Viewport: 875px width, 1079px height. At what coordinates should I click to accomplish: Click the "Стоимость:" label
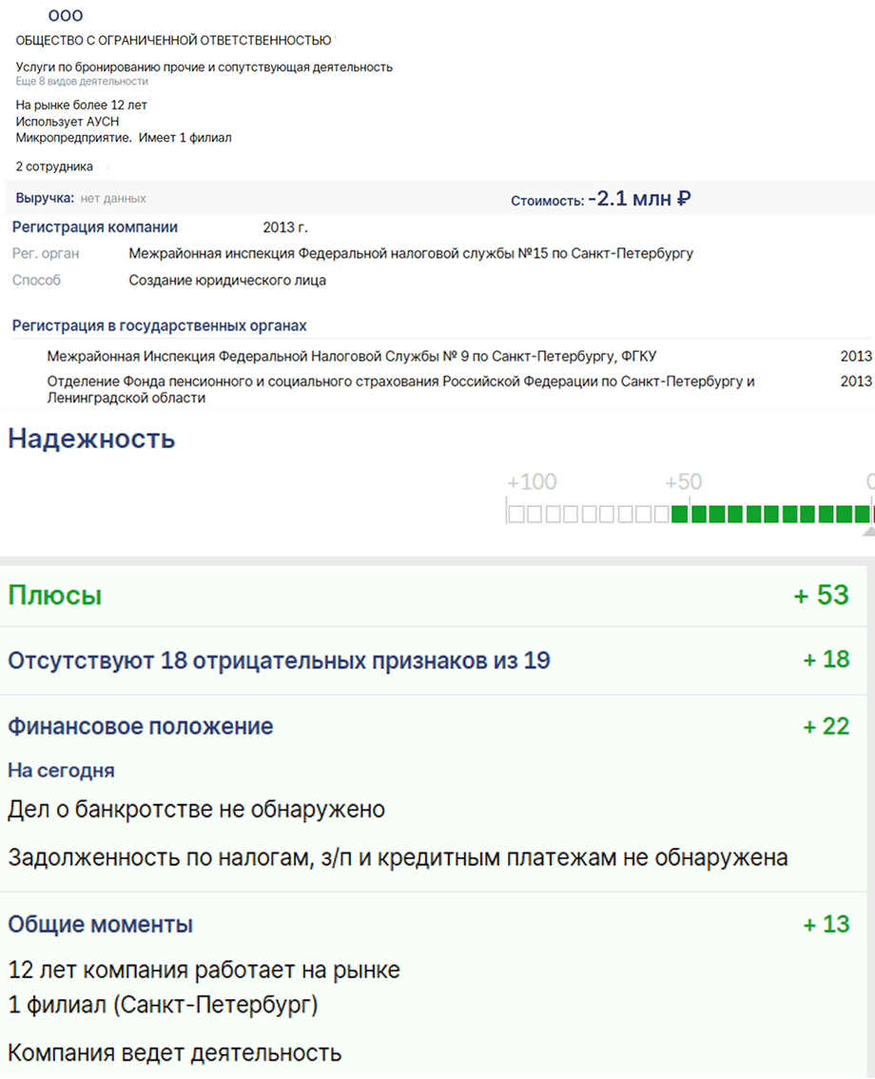pyautogui.click(x=548, y=201)
